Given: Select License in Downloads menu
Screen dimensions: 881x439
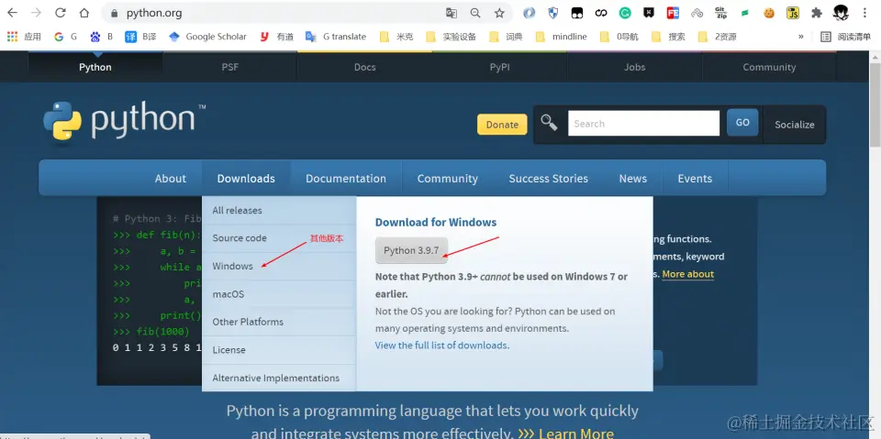Looking at the screenshot, I should click(x=279, y=350).
